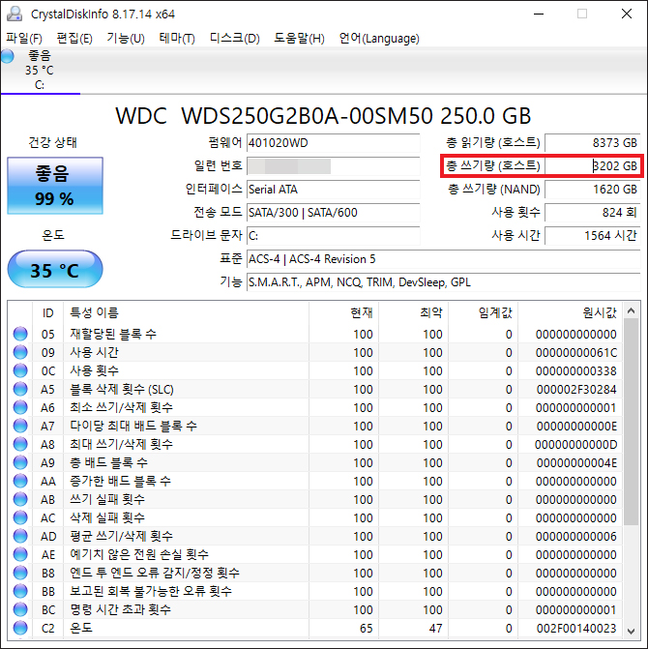Click the status orb for attribute B8
This screenshot has height=649, width=648.
pos(20,573)
